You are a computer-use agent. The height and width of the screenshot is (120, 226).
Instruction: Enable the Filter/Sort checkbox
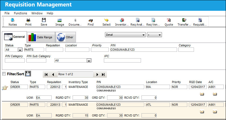click(4, 74)
